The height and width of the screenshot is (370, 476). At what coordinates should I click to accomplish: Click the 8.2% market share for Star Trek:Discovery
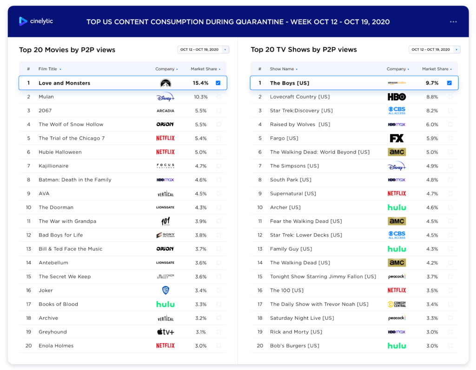432,111
